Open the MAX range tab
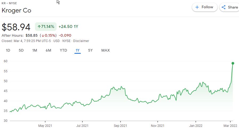Viewport: 239px width, 129px height. pyautogui.click(x=105, y=50)
